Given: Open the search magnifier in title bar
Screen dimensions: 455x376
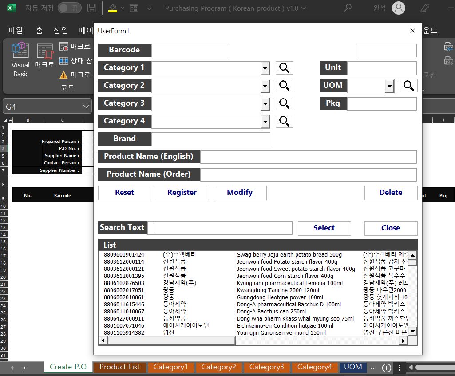Looking at the screenshot, I should click(347, 8).
